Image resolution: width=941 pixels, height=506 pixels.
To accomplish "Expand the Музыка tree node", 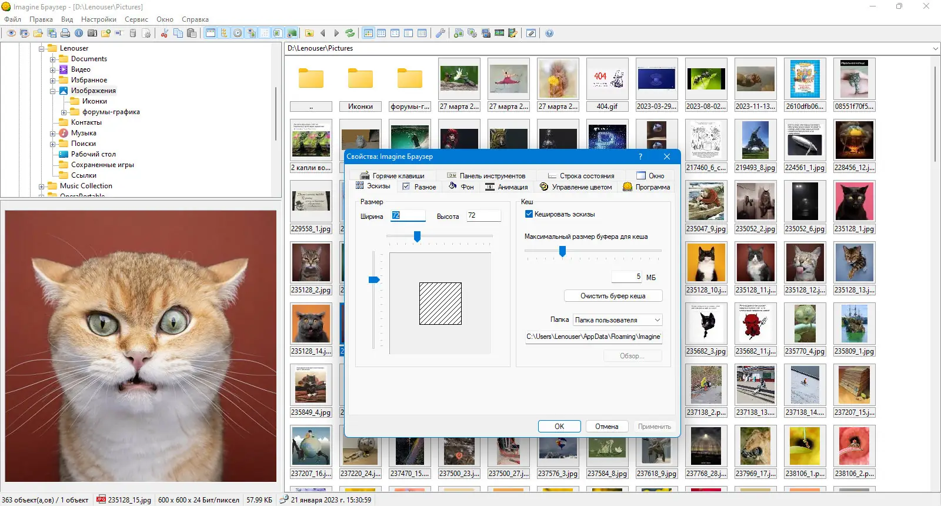I will 53,133.
